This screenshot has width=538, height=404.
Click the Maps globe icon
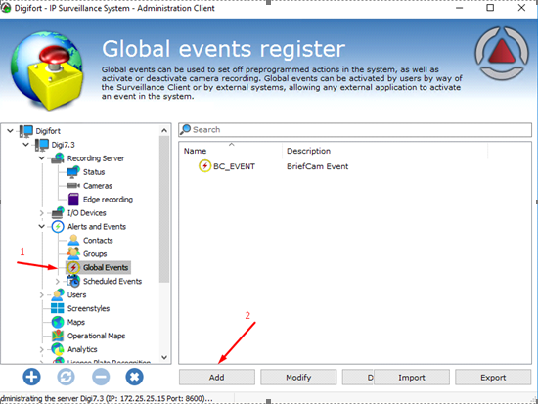pos(58,322)
